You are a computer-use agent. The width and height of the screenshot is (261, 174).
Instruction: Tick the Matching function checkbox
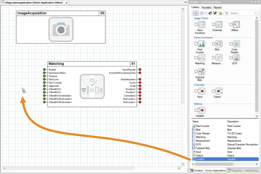(196, 58)
